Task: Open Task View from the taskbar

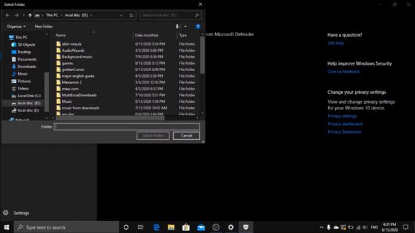Action: coord(141,227)
